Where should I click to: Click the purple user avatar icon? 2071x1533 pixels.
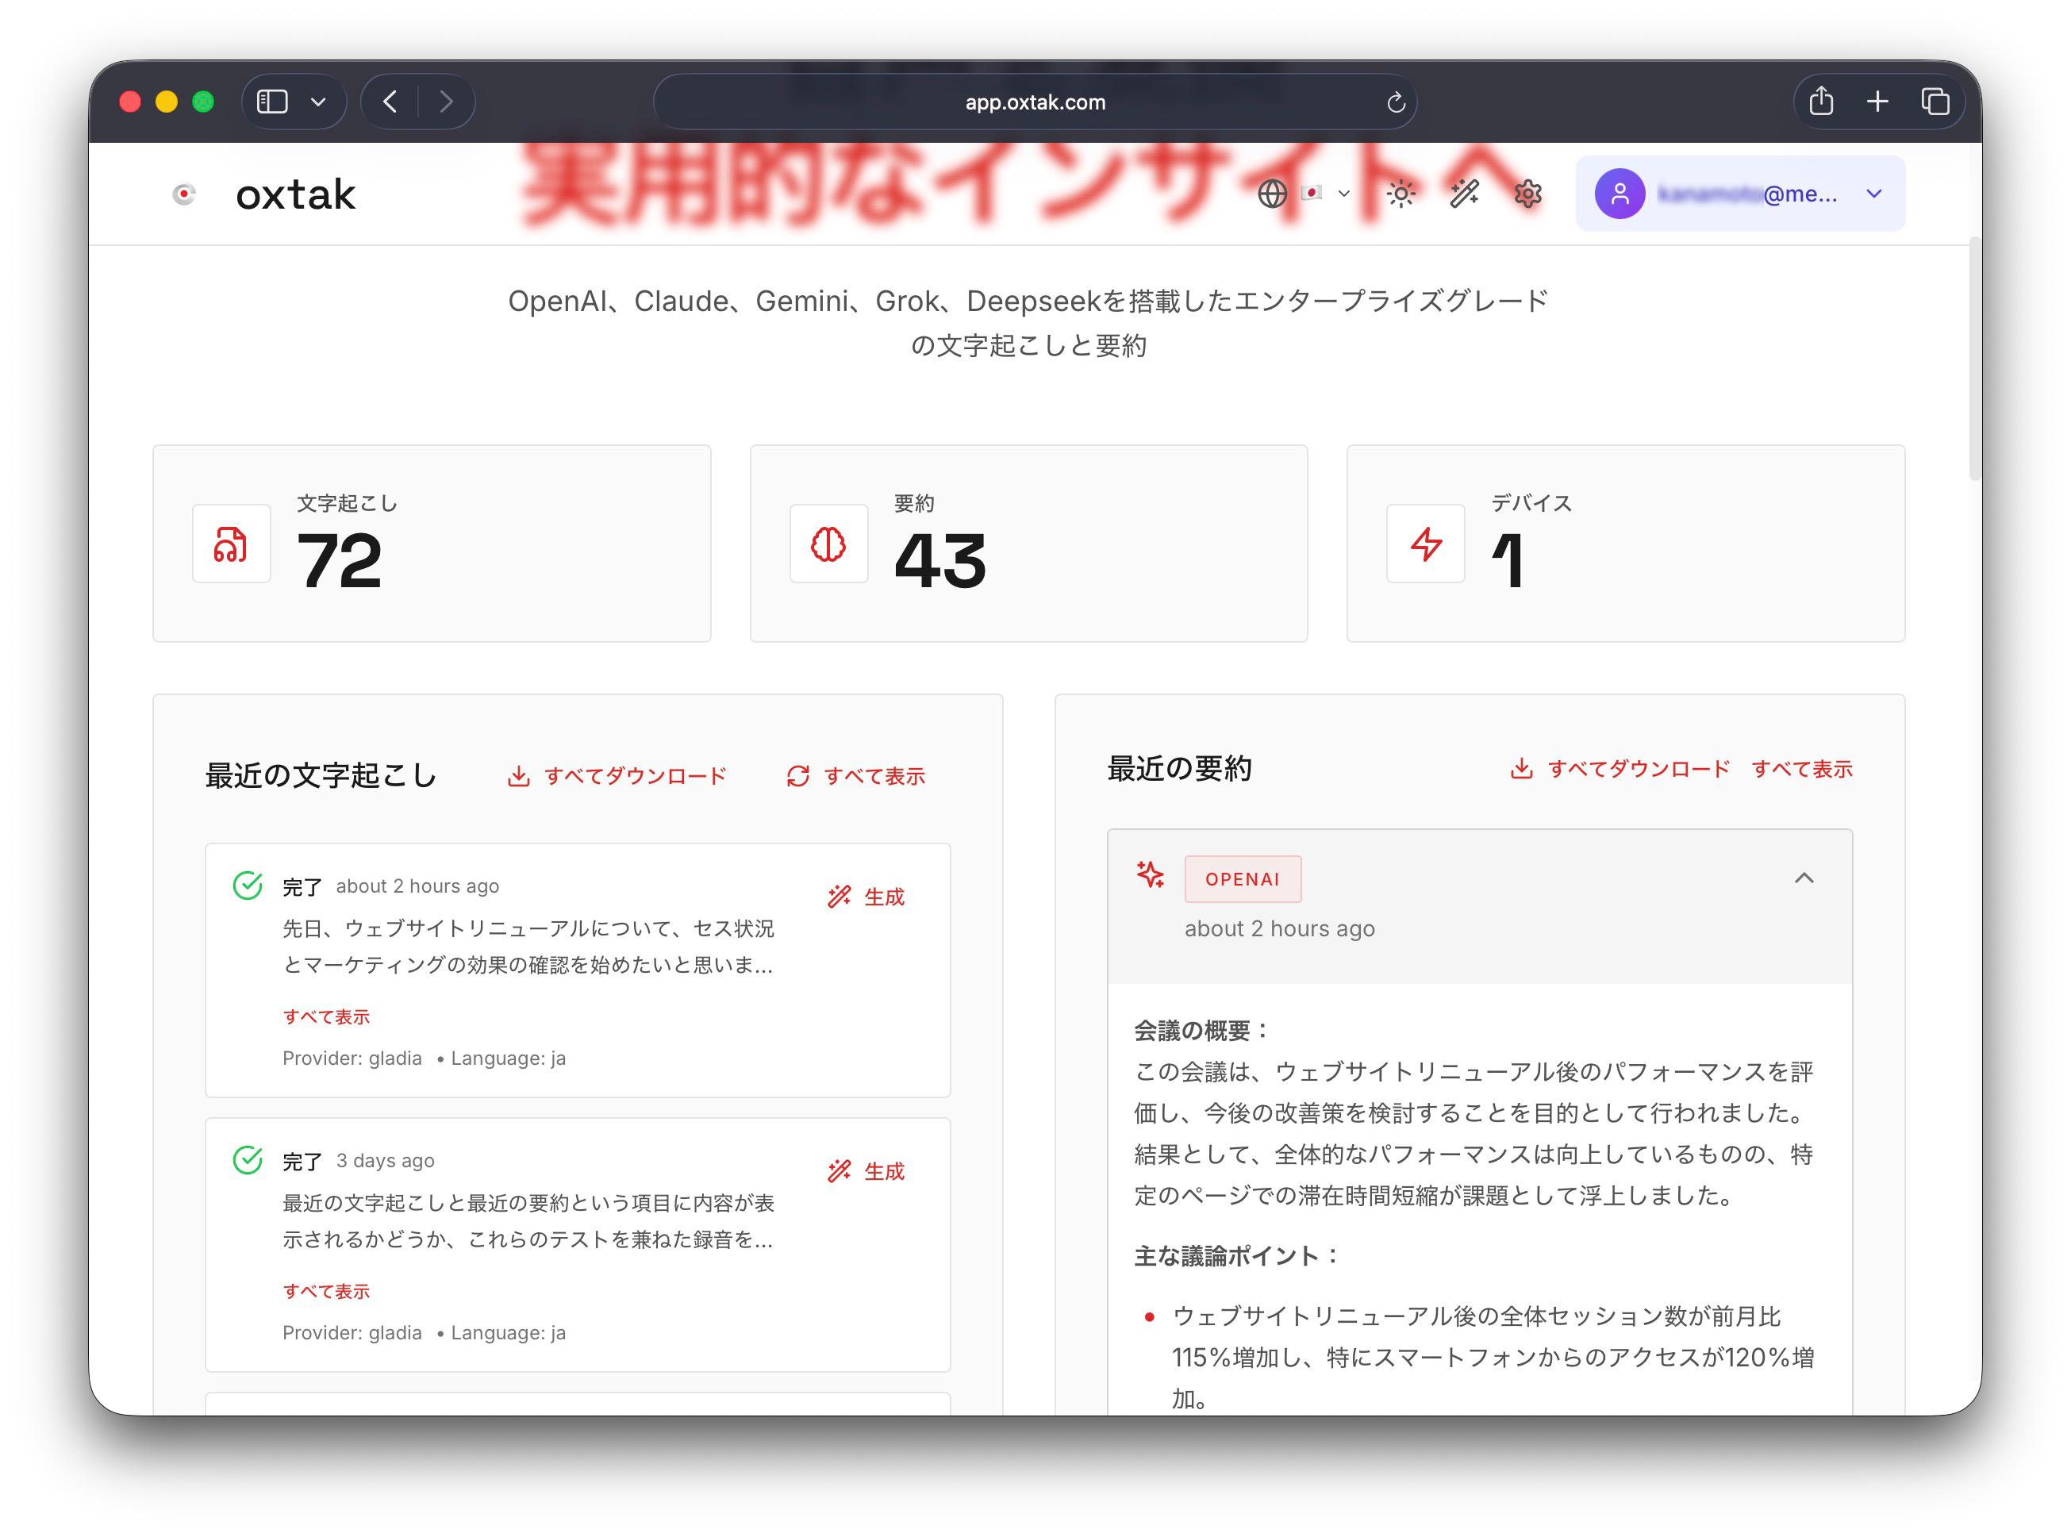point(1620,194)
